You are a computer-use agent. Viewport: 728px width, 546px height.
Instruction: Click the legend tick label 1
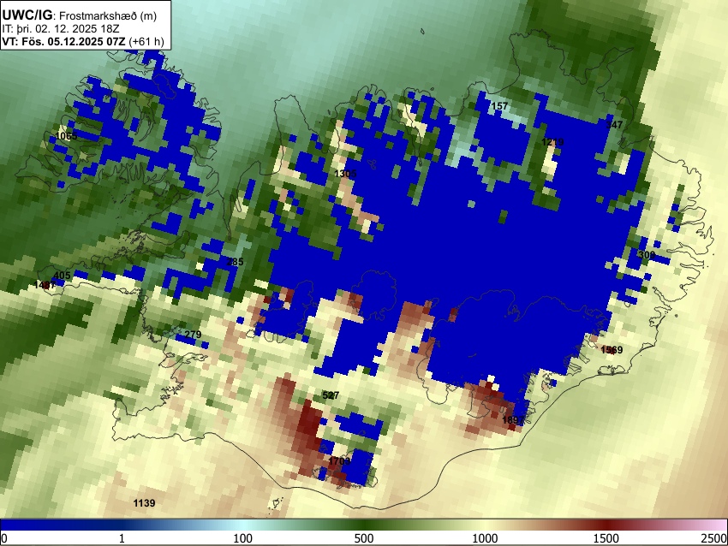pos(122,538)
